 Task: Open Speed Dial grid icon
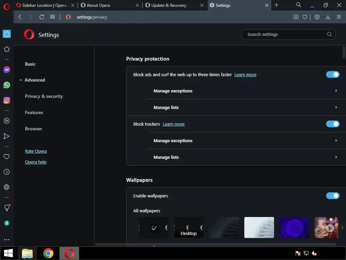[52, 17]
